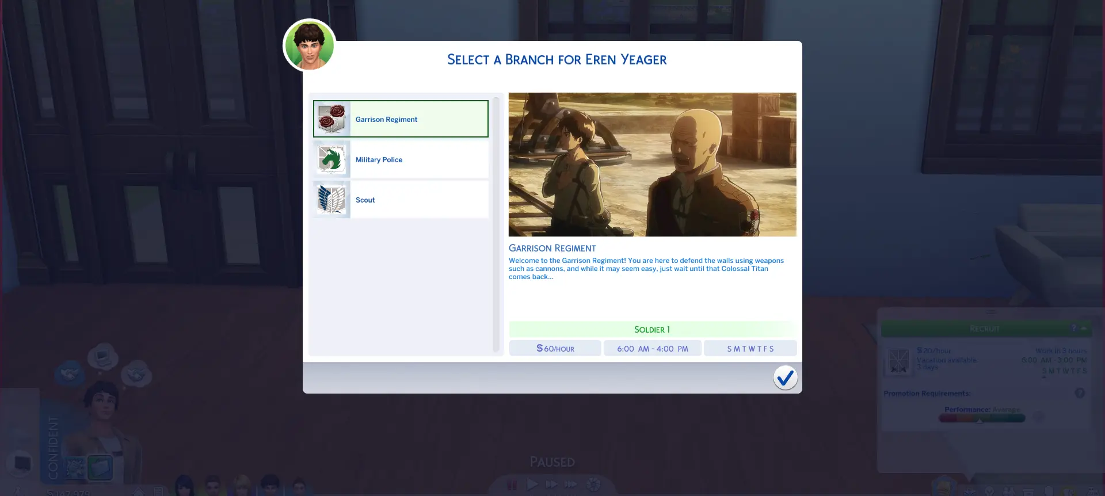Select the Military Police branch
Screen dimensions: 1105x496
(401, 159)
